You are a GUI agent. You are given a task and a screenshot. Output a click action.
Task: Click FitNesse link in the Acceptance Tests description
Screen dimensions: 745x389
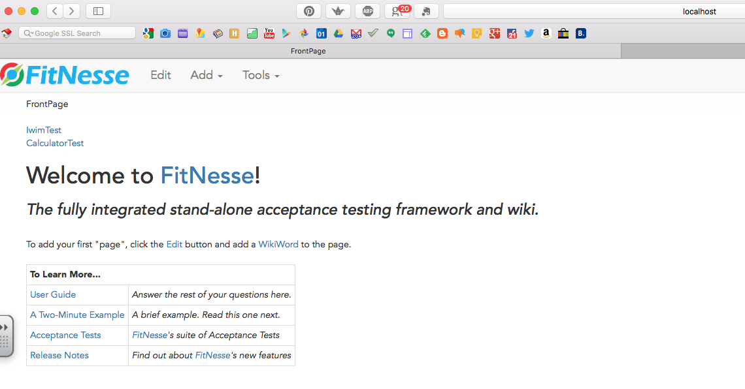(x=150, y=335)
